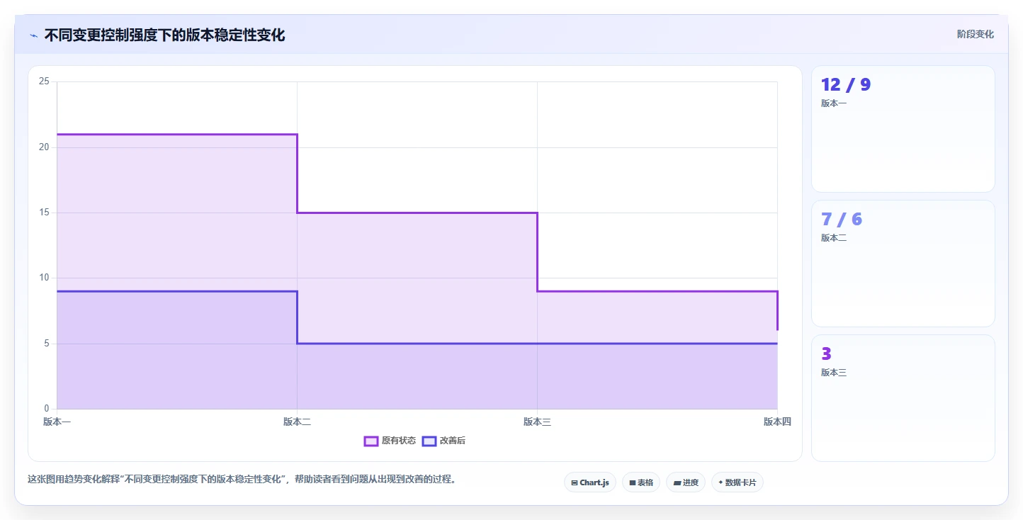Click the 阶段变化 label in header
Viewport: 1023px width, 520px height.
point(975,34)
